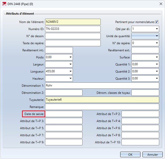Expand the Poids dropdown arrow

pyautogui.click(x=70, y=57)
